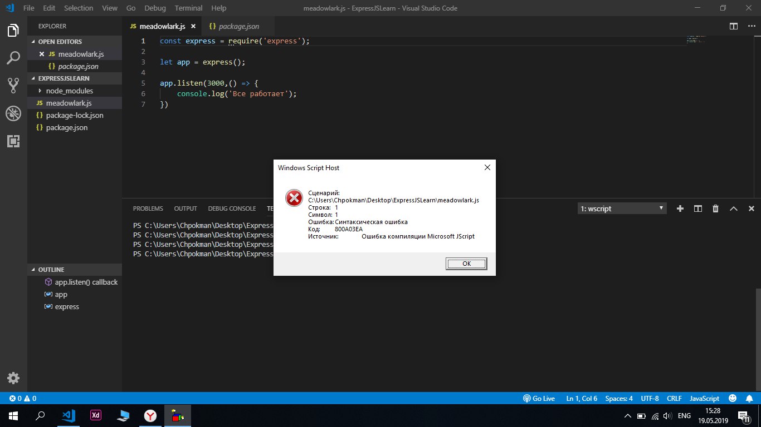
Task: Change encoding via UTF-8 indicator
Action: coord(650,399)
